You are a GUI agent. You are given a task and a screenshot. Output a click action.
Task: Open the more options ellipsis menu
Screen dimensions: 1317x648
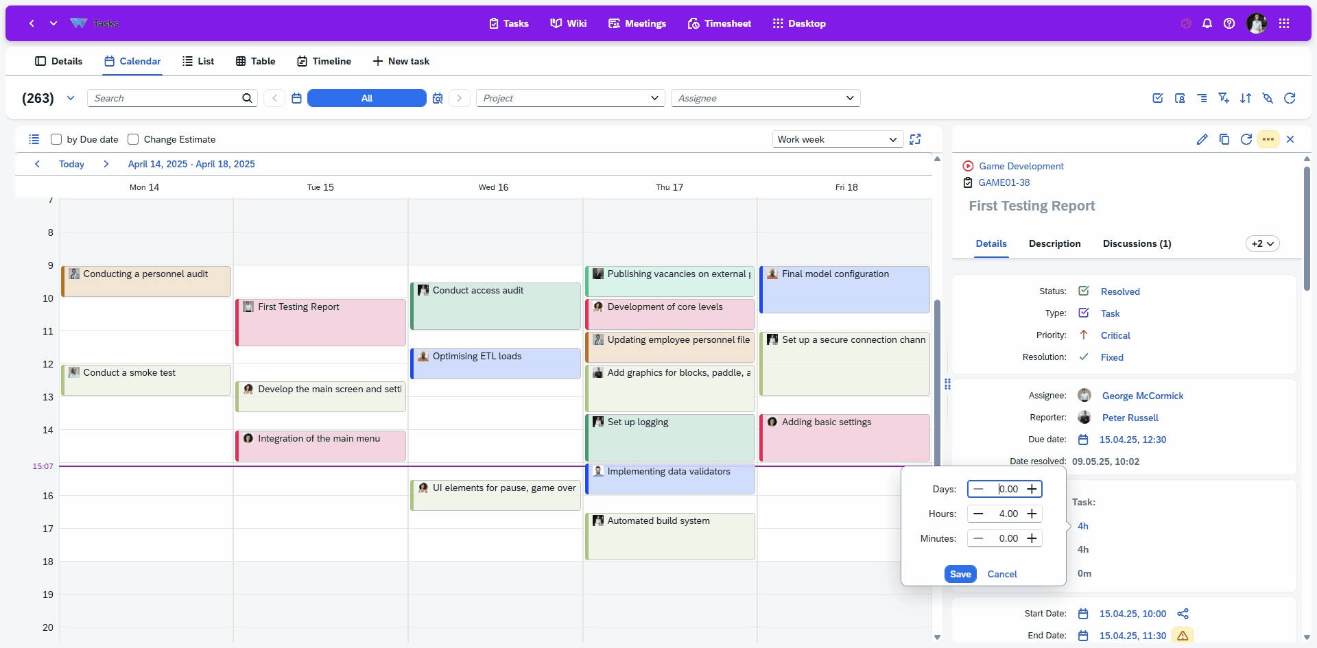point(1268,139)
